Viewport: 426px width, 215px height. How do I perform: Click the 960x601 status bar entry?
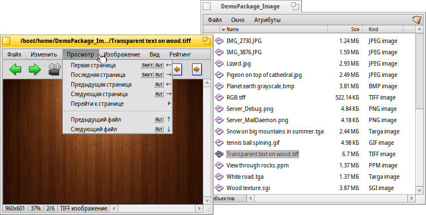(15, 208)
